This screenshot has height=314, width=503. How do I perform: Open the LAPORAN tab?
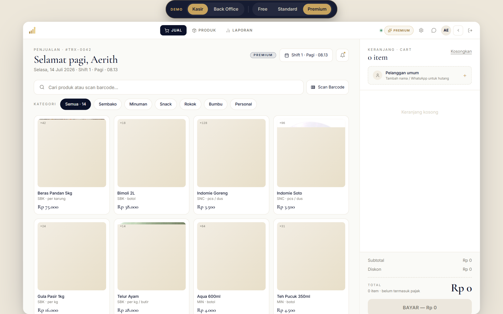239,30
